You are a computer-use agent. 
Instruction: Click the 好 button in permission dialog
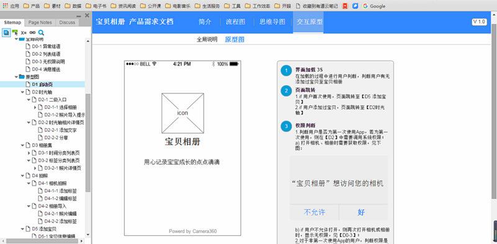362,212
